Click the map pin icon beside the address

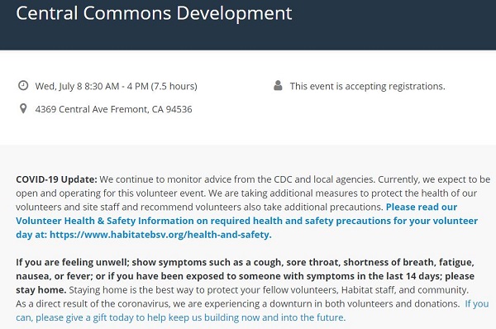click(x=23, y=109)
